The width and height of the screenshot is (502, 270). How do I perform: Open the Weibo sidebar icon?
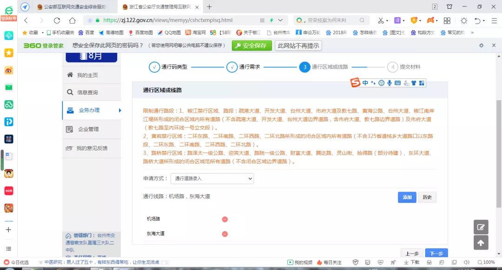[9, 70]
